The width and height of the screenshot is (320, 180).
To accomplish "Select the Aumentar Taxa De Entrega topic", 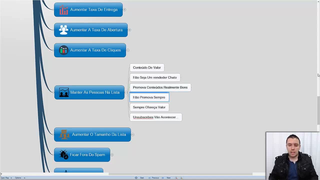I will [88, 10].
